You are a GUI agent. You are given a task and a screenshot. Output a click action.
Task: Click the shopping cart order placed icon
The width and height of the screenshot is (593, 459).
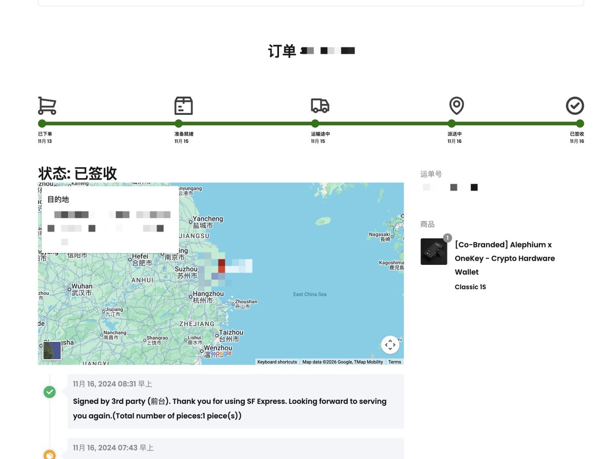click(x=47, y=105)
